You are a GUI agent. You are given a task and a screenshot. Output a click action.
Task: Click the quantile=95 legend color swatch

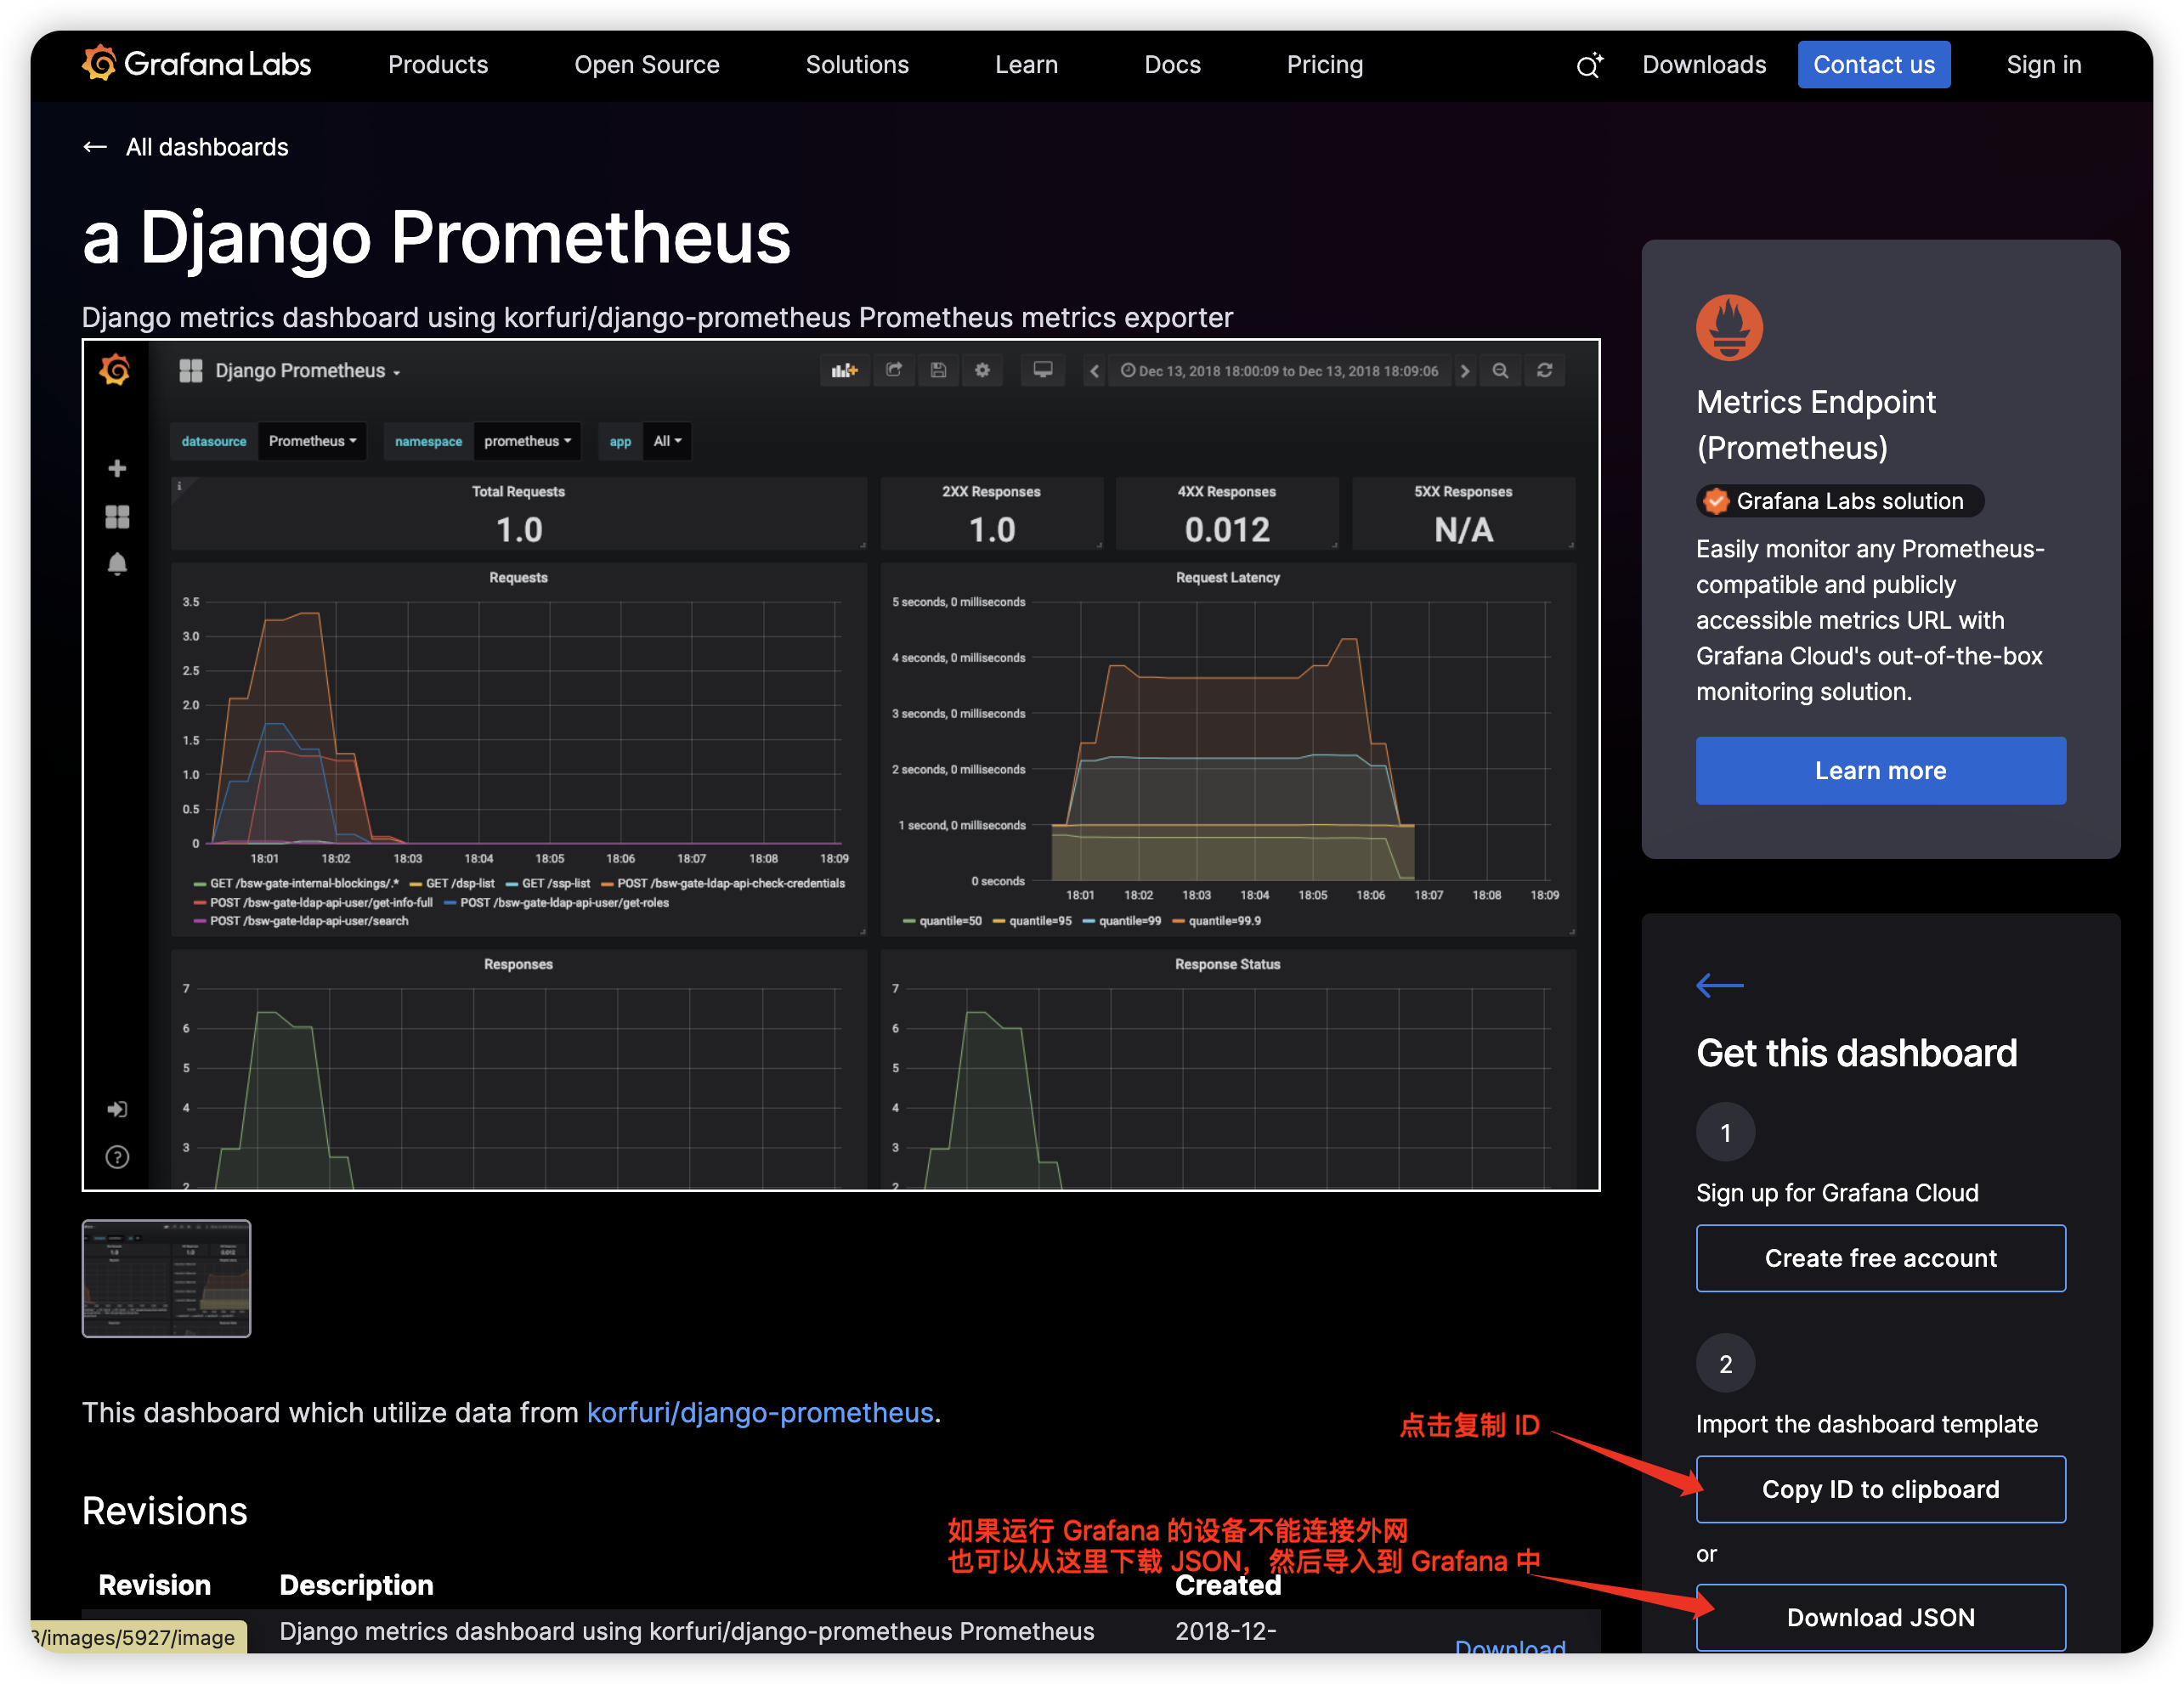(x=999, y=921)
